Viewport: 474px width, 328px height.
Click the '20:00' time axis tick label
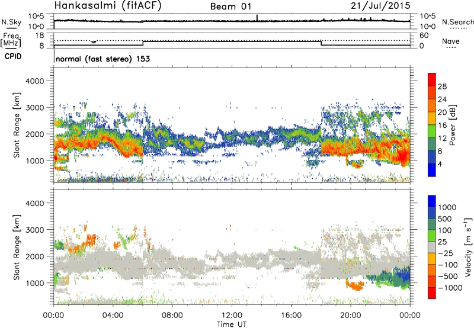coord(351,316)
